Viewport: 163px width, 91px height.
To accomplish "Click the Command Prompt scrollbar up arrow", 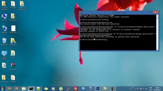I will click(157, 16).
